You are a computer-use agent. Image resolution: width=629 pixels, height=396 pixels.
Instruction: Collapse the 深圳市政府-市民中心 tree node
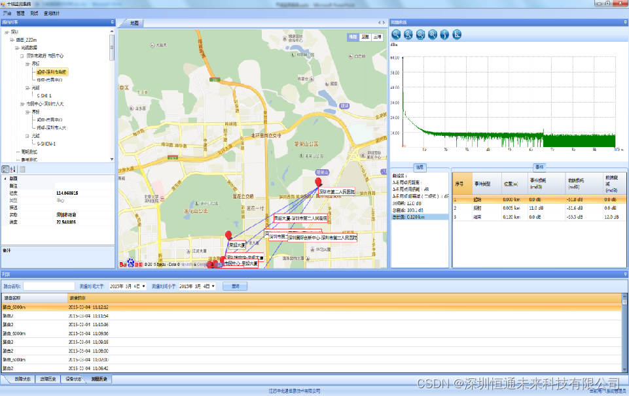click(x=22, y=56)
